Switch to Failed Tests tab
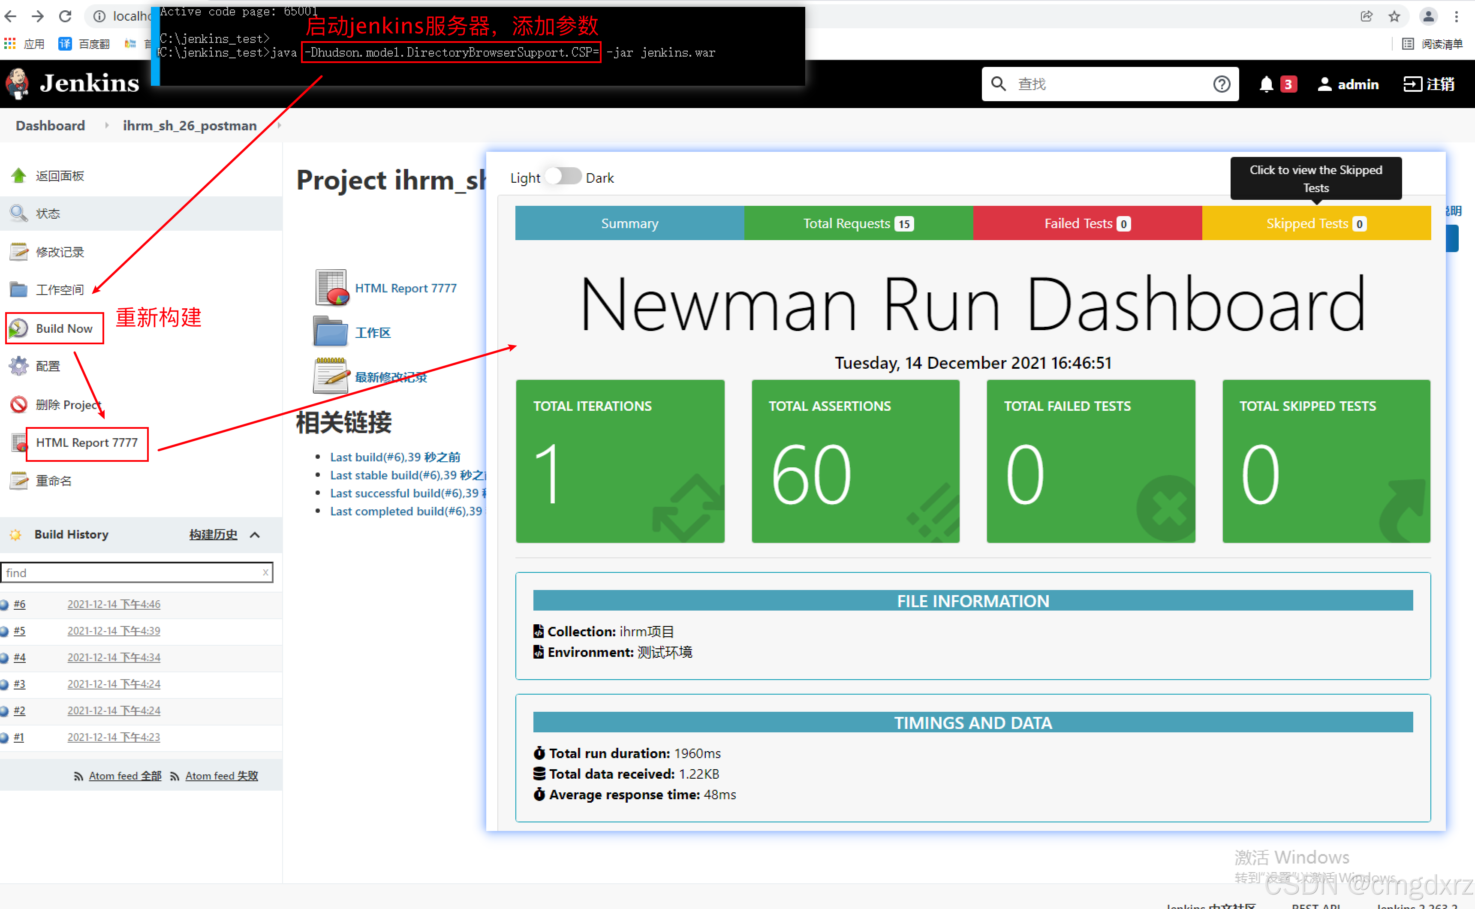The image size is (1475, 909). 1087,223
